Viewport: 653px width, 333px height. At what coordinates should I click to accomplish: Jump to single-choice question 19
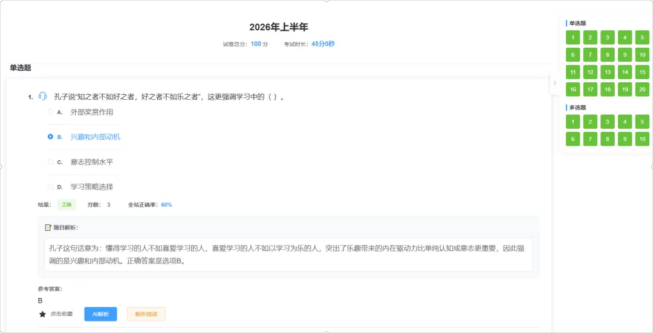[625, 89]
